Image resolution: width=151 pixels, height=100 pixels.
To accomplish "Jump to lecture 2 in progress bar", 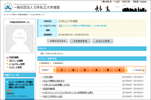I will (73, 70).
